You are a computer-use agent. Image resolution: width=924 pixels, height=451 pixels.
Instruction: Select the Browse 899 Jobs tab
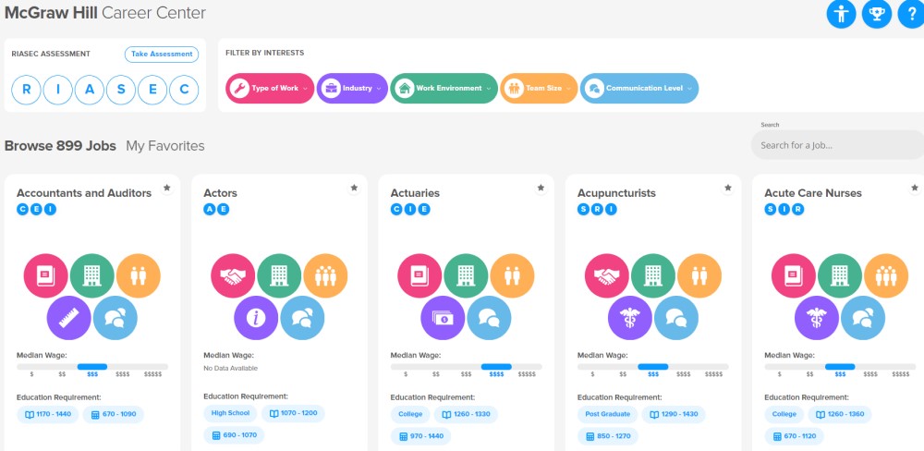coord(60,146)
